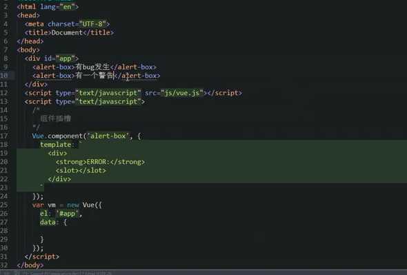This screenshot has width=407, height=275.
Task: Click gutter line number 12
Action: [4, 93]
